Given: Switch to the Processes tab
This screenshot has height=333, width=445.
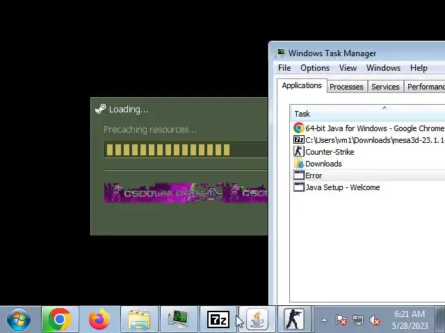Looking at the screenshot, I should (x=346, y=87).
